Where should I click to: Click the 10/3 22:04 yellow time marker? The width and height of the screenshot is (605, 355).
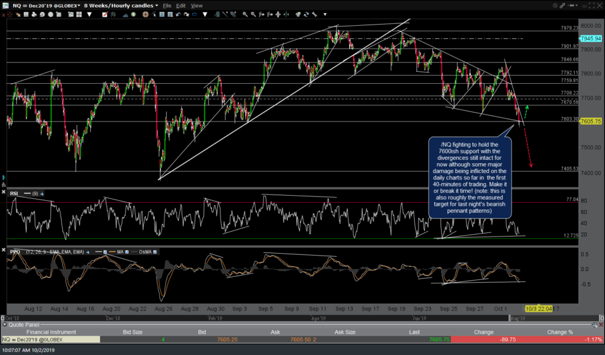pyautogui.click(x=539, y=309)
